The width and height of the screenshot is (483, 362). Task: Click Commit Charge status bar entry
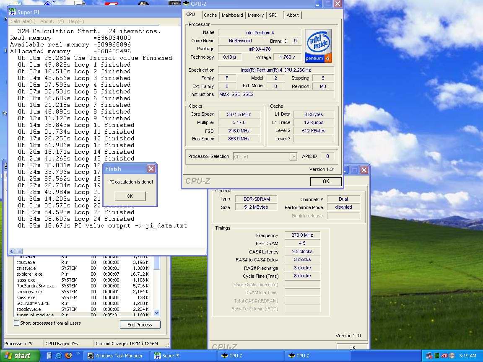(127, 344)
